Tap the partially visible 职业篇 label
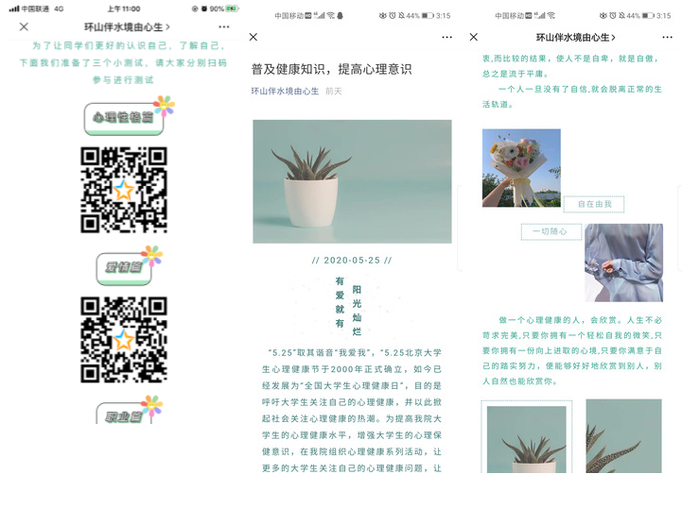 click(x=123, y=414)
